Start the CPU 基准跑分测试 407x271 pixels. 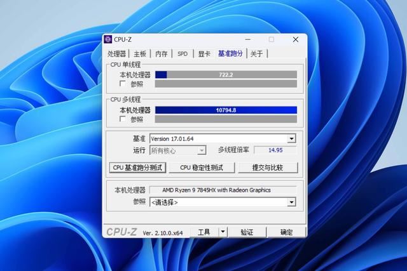[x=137, y=168]
